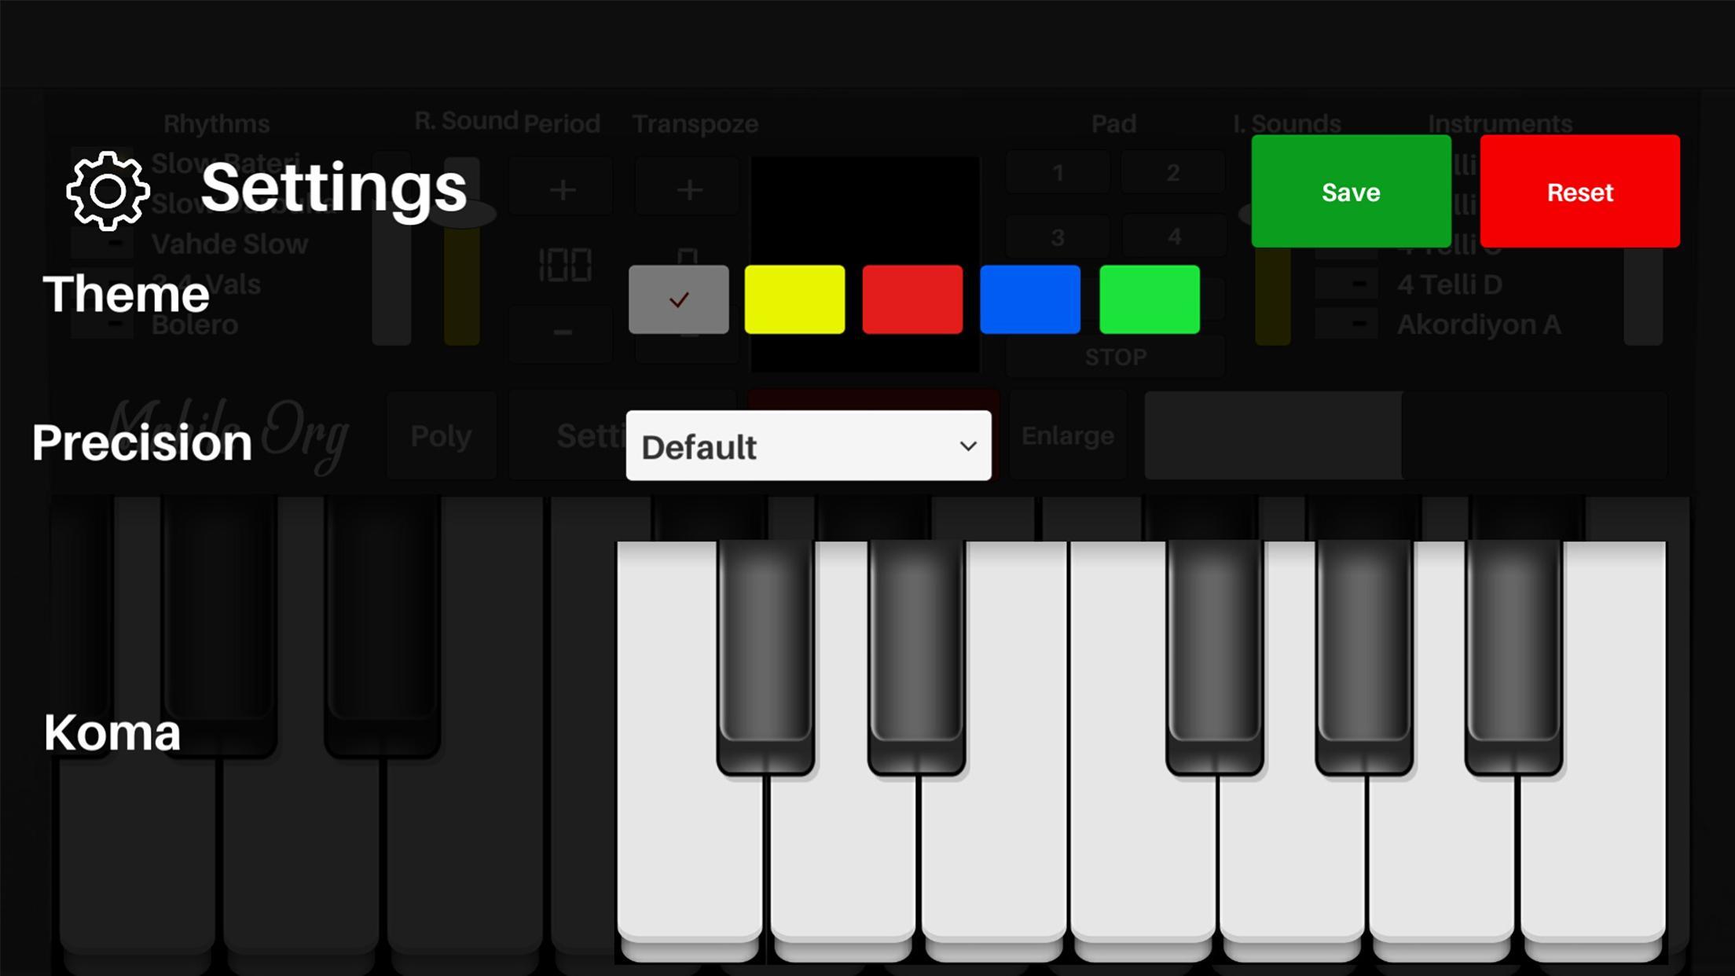
Task: Toggle the Enlarge keyboard option
Action: [1064, 434]
